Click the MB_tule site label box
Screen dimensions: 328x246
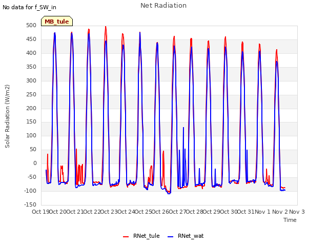57,21
